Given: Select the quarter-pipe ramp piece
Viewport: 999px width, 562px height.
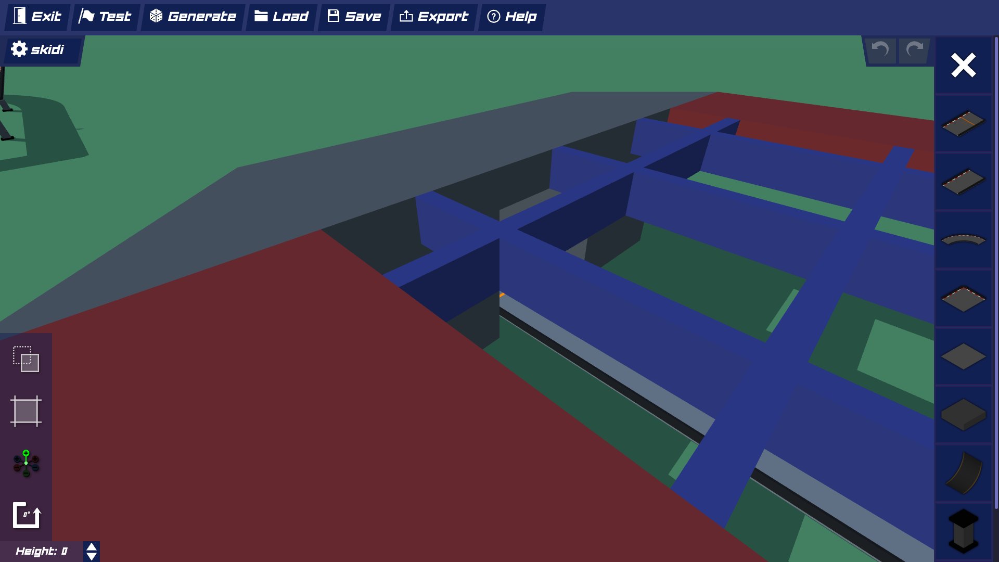Looking at the screenshot, I should tap(963, 472).
